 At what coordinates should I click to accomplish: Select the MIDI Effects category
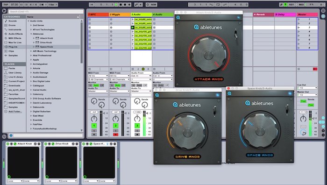pyautogui.click(x=15, y=38)
